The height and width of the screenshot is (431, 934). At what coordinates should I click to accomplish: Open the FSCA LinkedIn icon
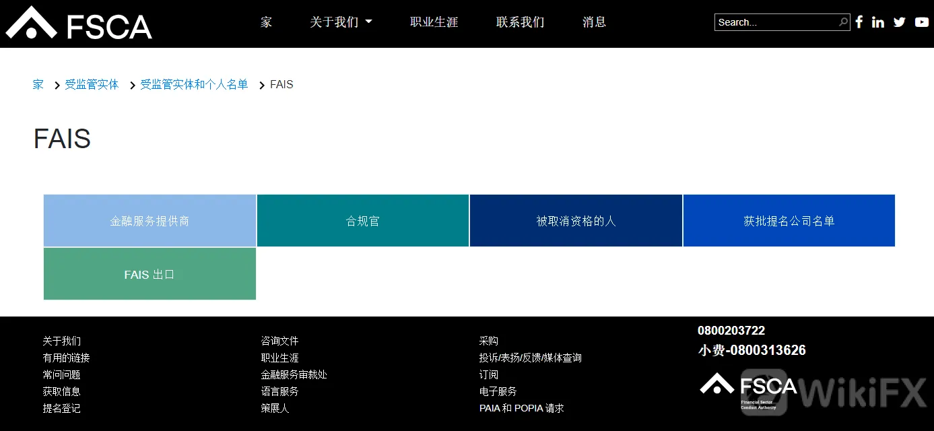tap(878, 22)
